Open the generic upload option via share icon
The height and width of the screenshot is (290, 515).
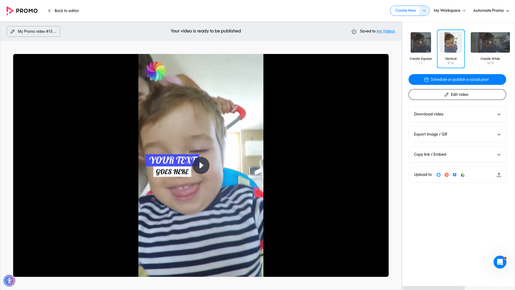tap(499, 175)
